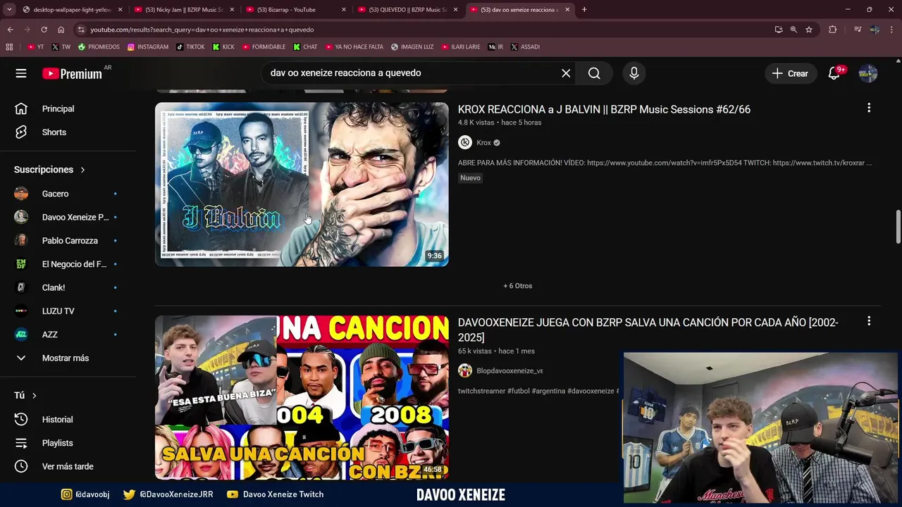Open the Krox channel name link

(483, 142)
